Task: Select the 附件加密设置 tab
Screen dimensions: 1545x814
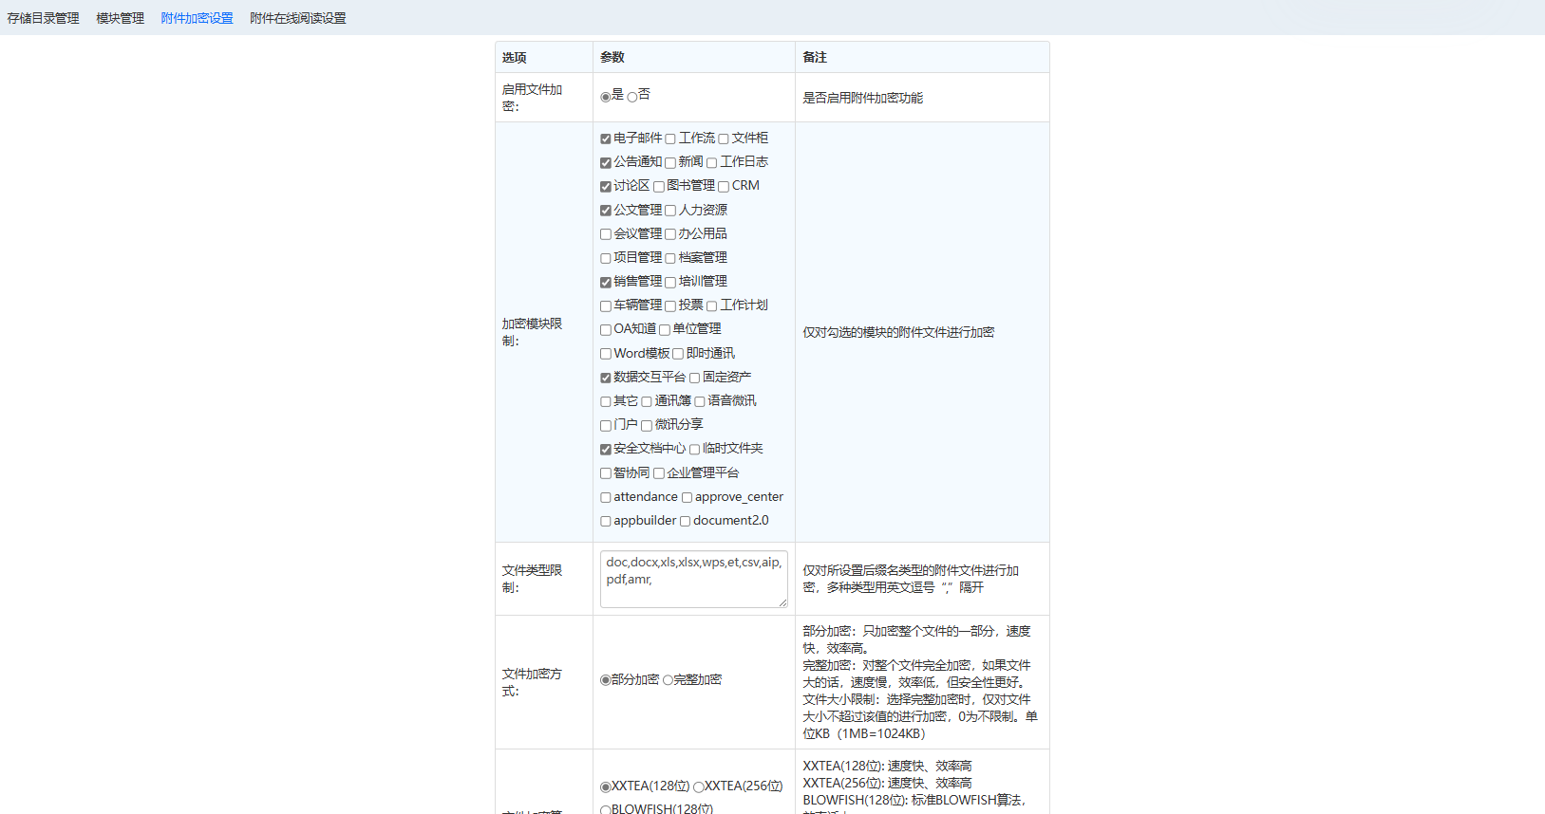Action: tap(197, 18)
